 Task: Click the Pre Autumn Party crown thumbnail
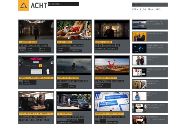click(x=139, y=108)
